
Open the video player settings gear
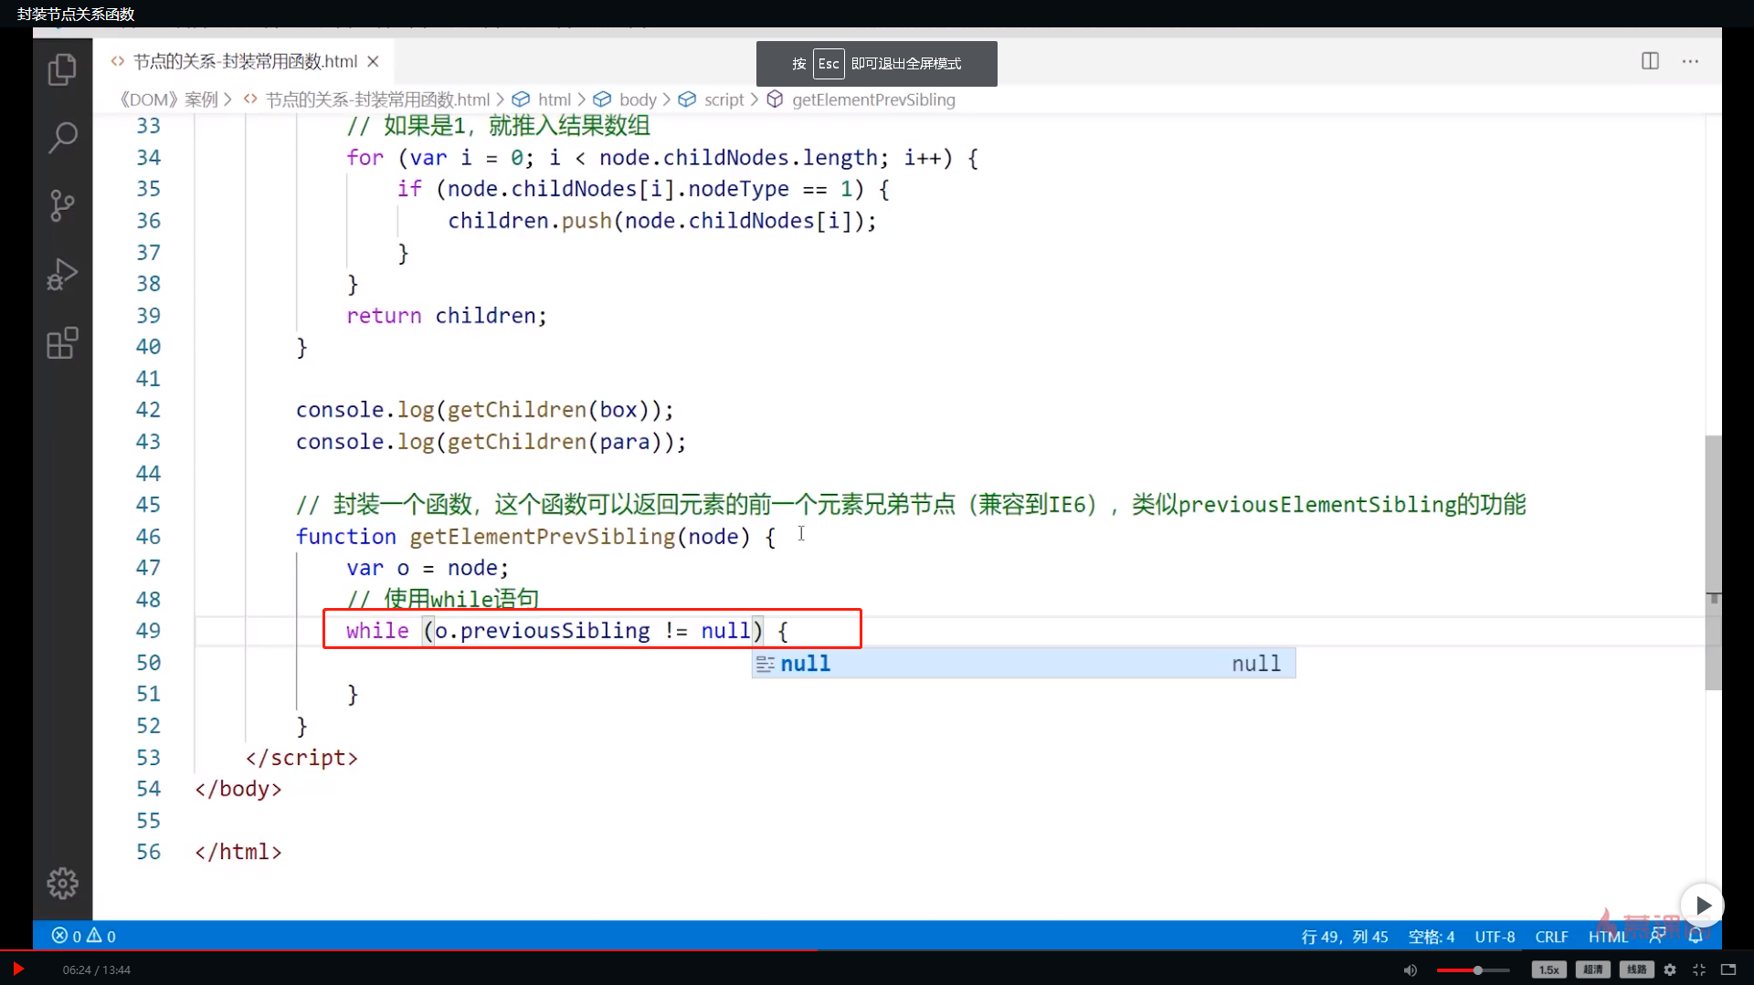click(1670, 969)
